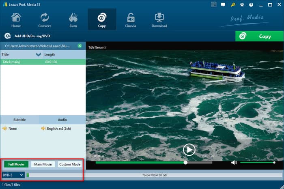
Task: Click the help question mark icon
Action: (251, 5)
